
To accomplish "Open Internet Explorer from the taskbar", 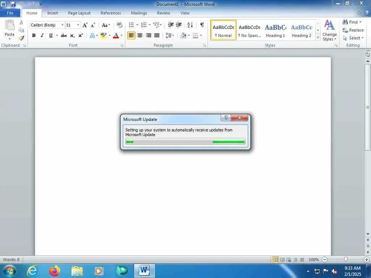I will [x=32, y=271].
